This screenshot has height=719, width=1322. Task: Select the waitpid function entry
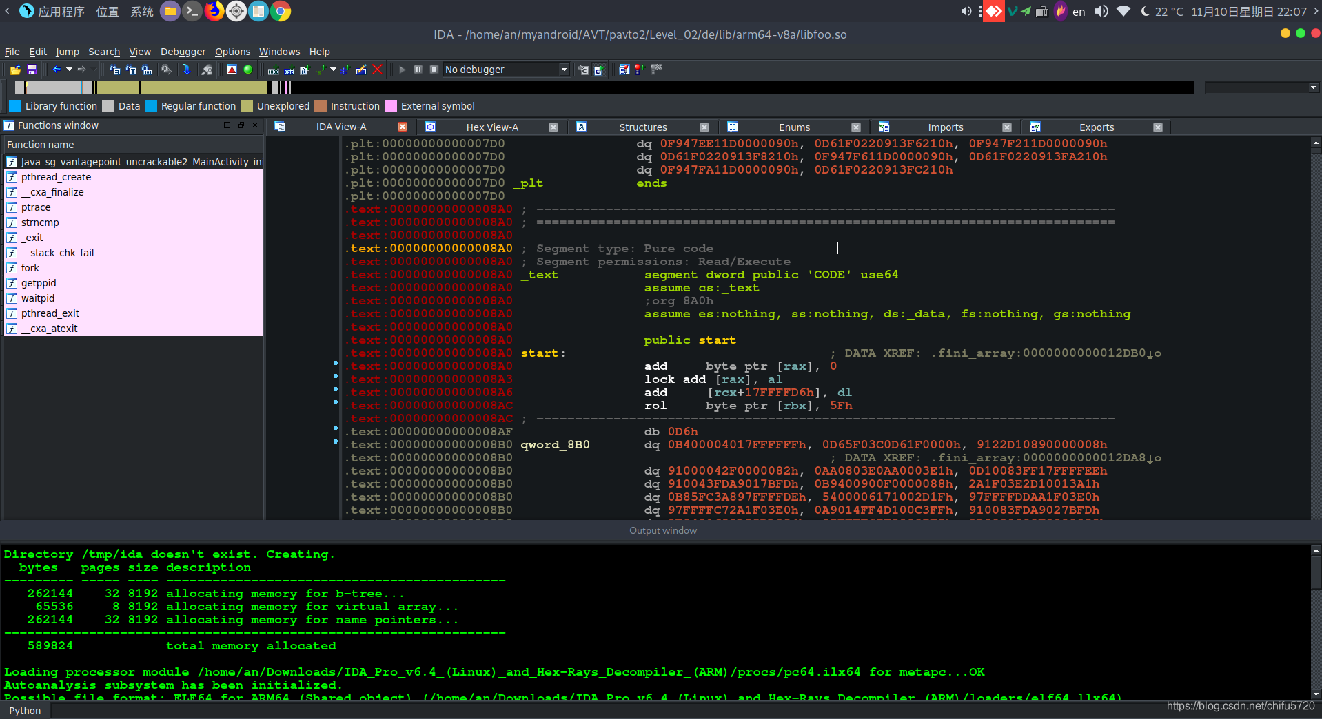[134, 298]
